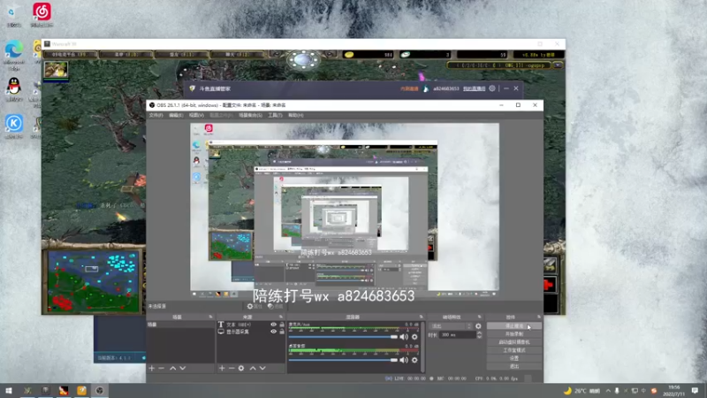Pop out the Sources dock using its header icon
Image resolution: width=707 pixels, height=398 pixels.
[x=281, y=318]
